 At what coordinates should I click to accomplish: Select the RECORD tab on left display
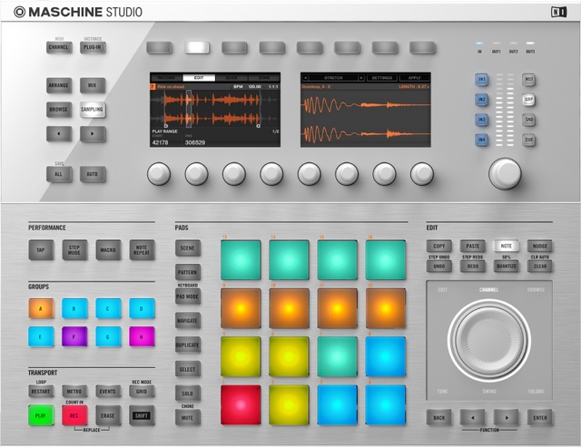166,78
